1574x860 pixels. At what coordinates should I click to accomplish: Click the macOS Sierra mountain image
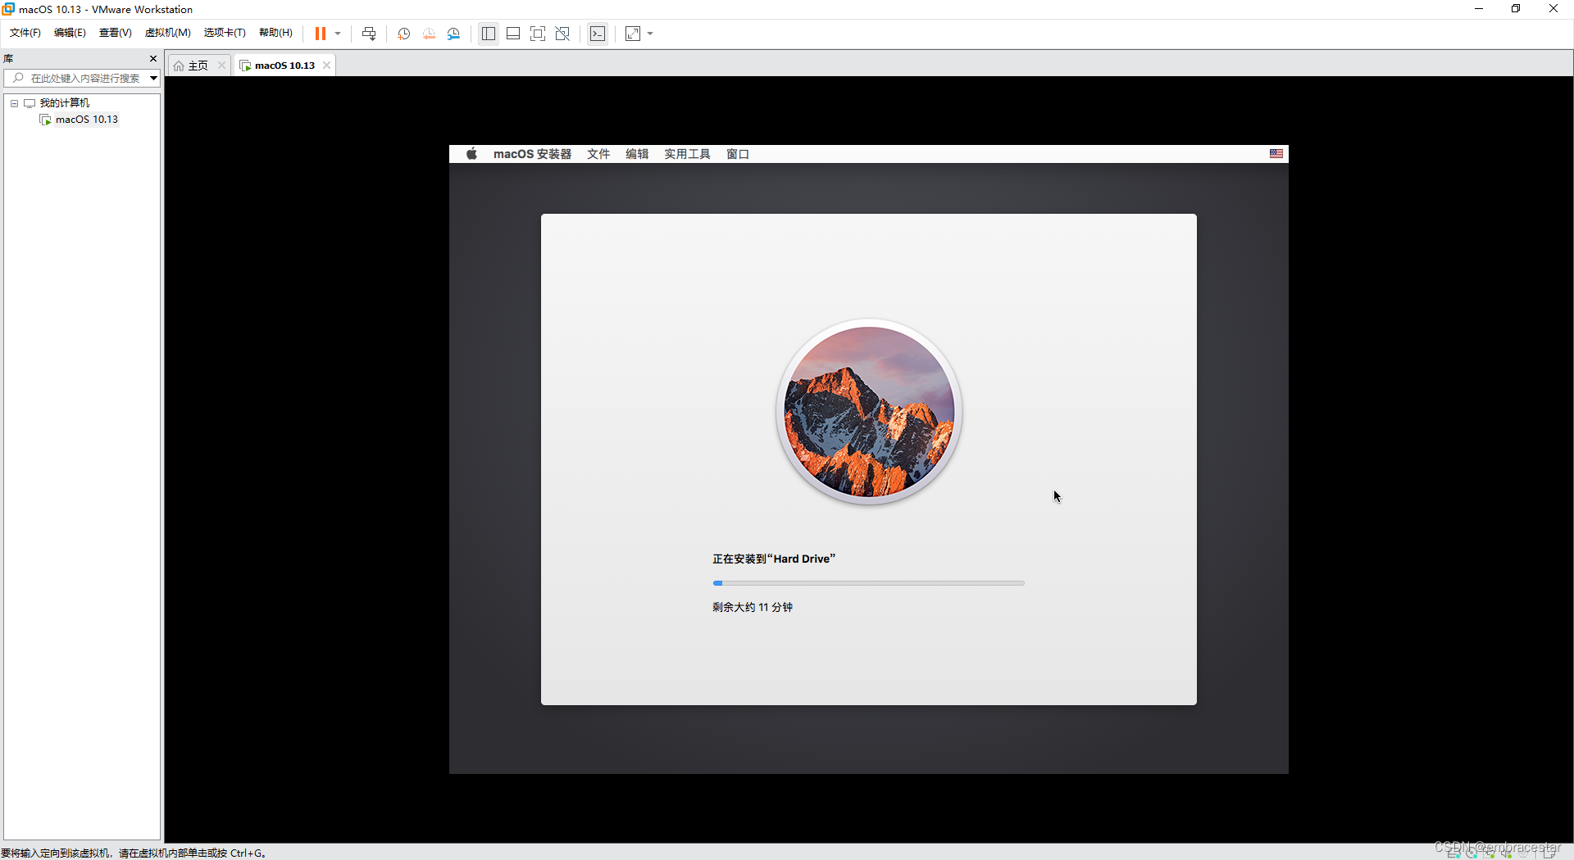(x=869, y=411)
